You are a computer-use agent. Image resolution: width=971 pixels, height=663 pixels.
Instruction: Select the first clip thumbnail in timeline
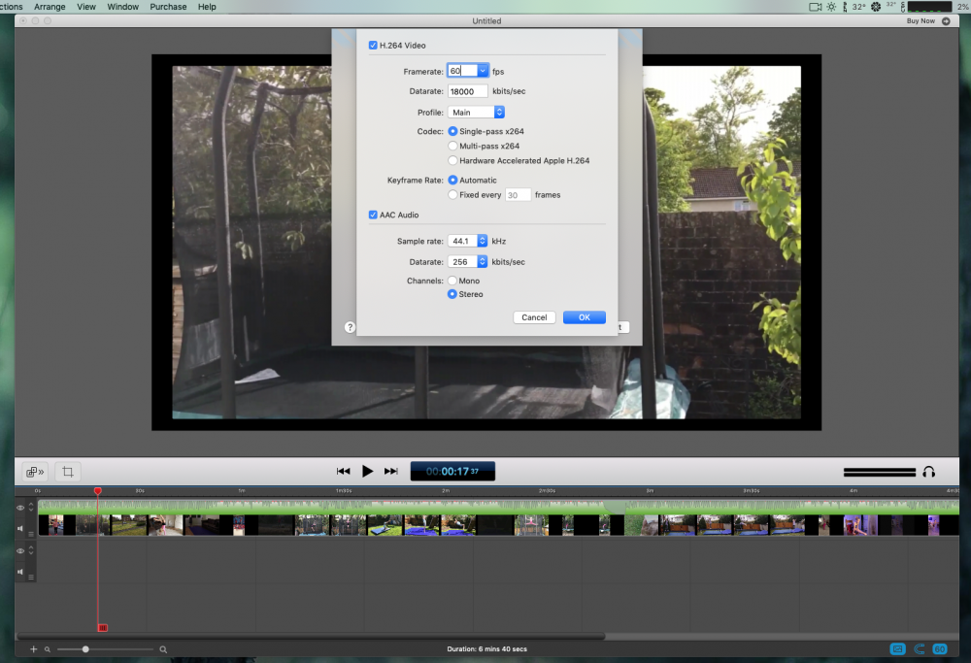[x=55, y=525]
